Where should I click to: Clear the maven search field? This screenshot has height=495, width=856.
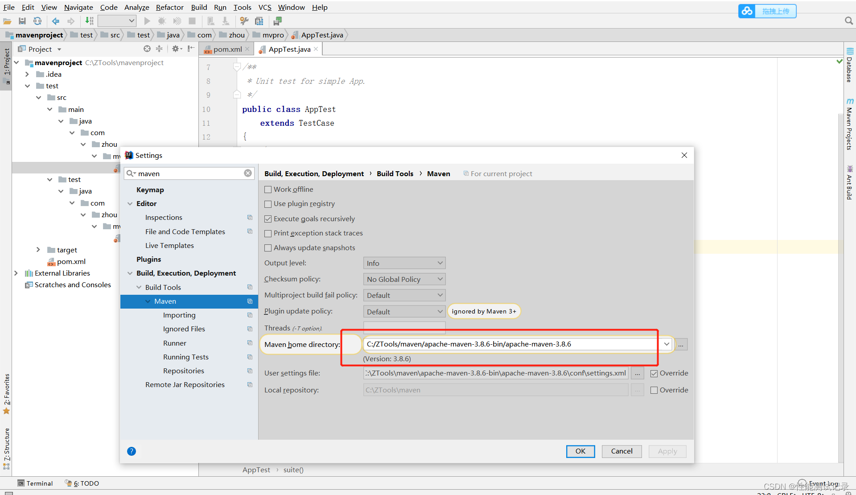[248, 173]
